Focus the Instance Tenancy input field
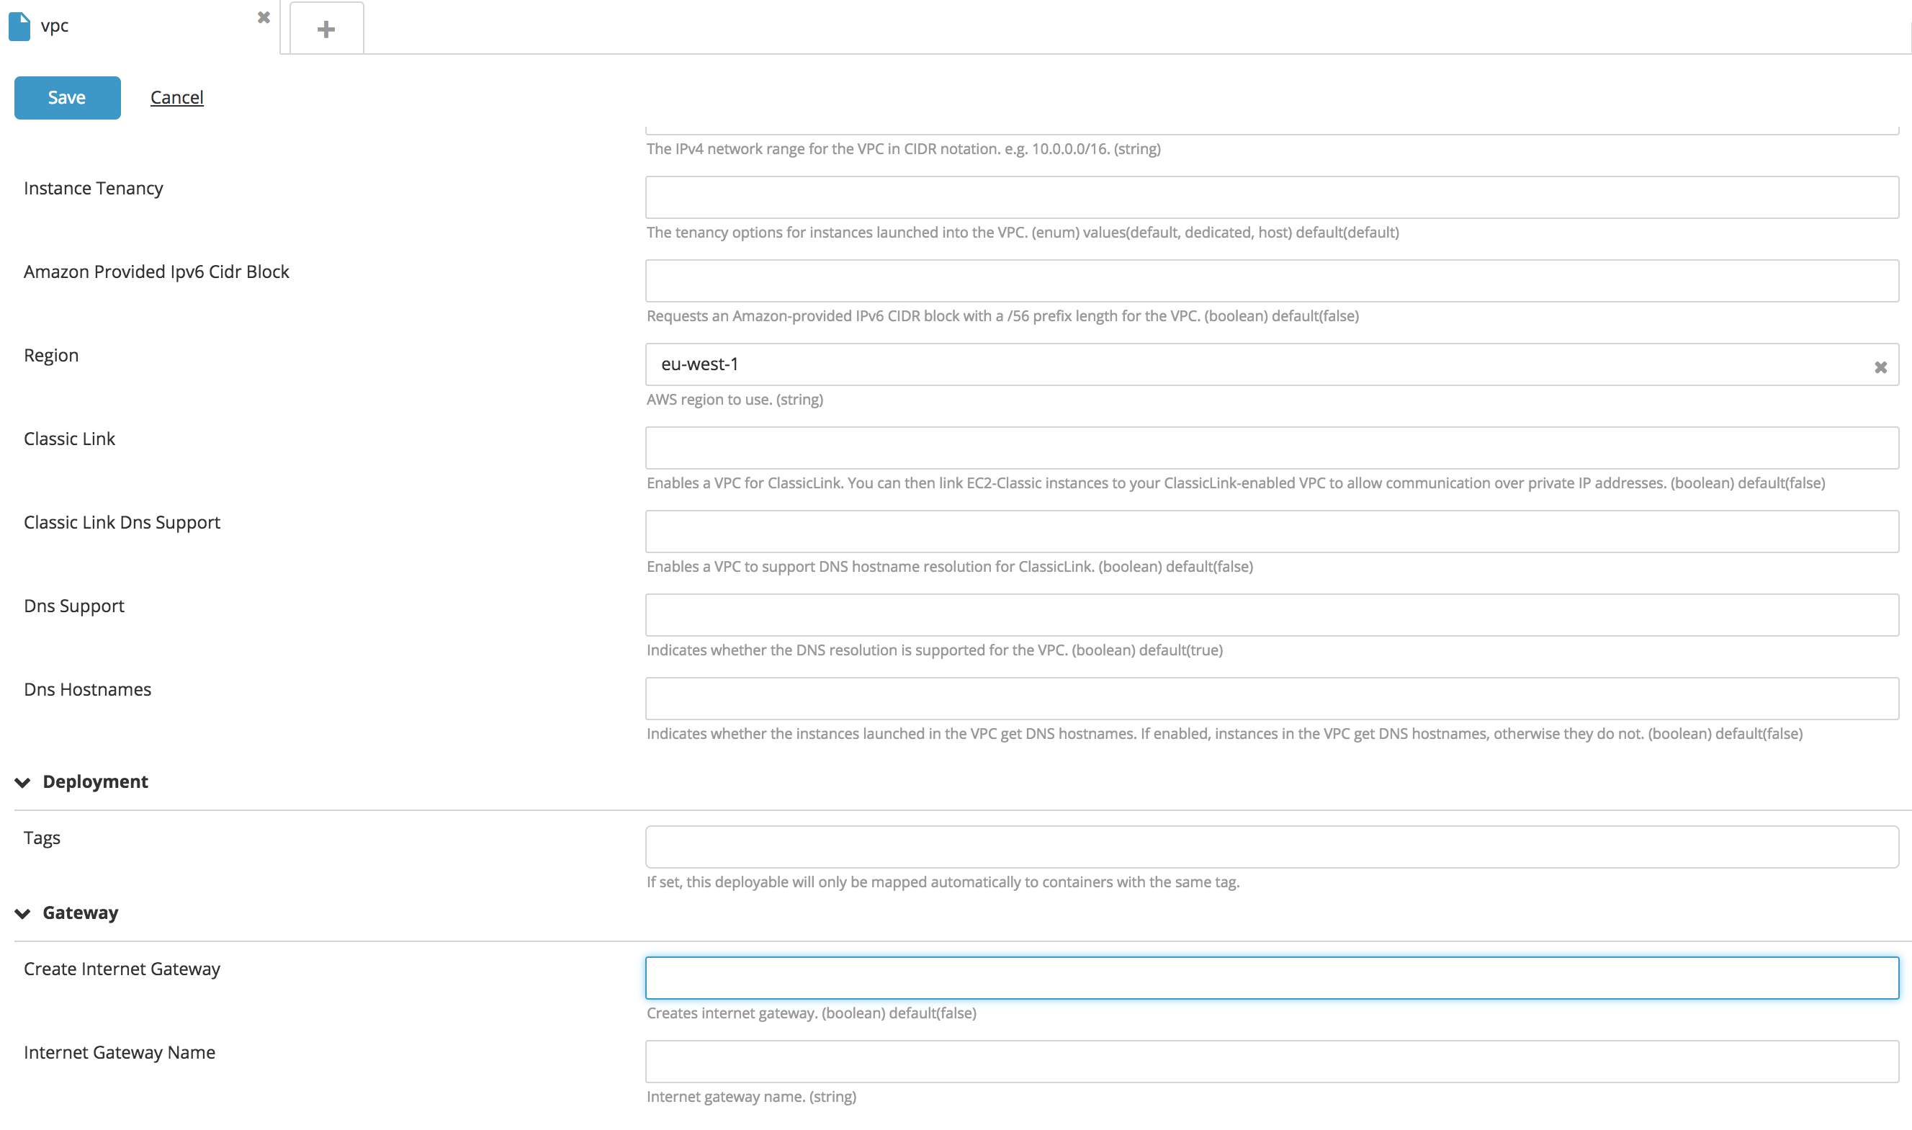Screen dimensions: 1912x1130 coord(1271,198)
